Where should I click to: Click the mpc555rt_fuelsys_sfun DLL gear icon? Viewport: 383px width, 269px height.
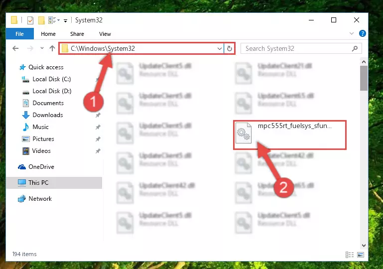click(244, 133)
